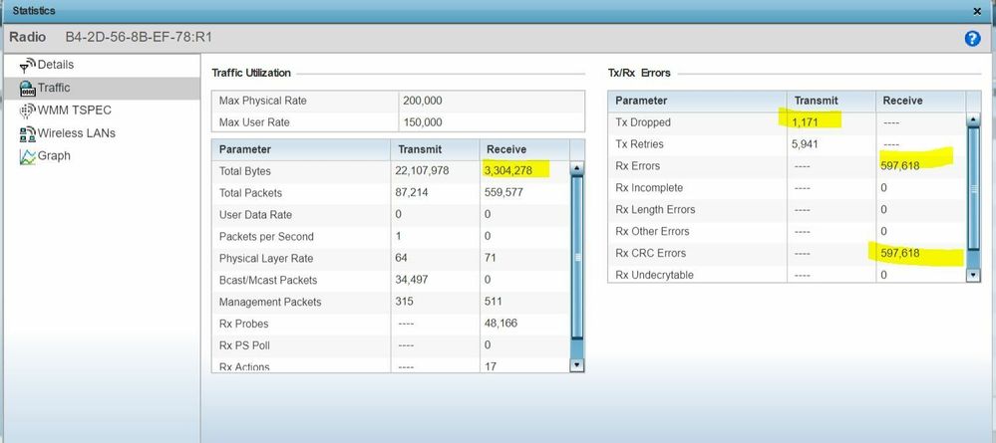
Task: Click the Wireless LANs icon
Action: (x=28, y=133)
